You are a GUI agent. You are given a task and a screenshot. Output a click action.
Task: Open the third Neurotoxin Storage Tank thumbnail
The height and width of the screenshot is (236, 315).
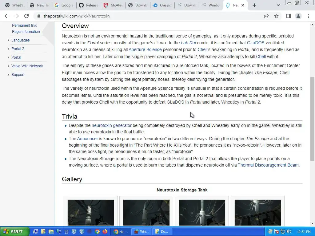[202, 213]
